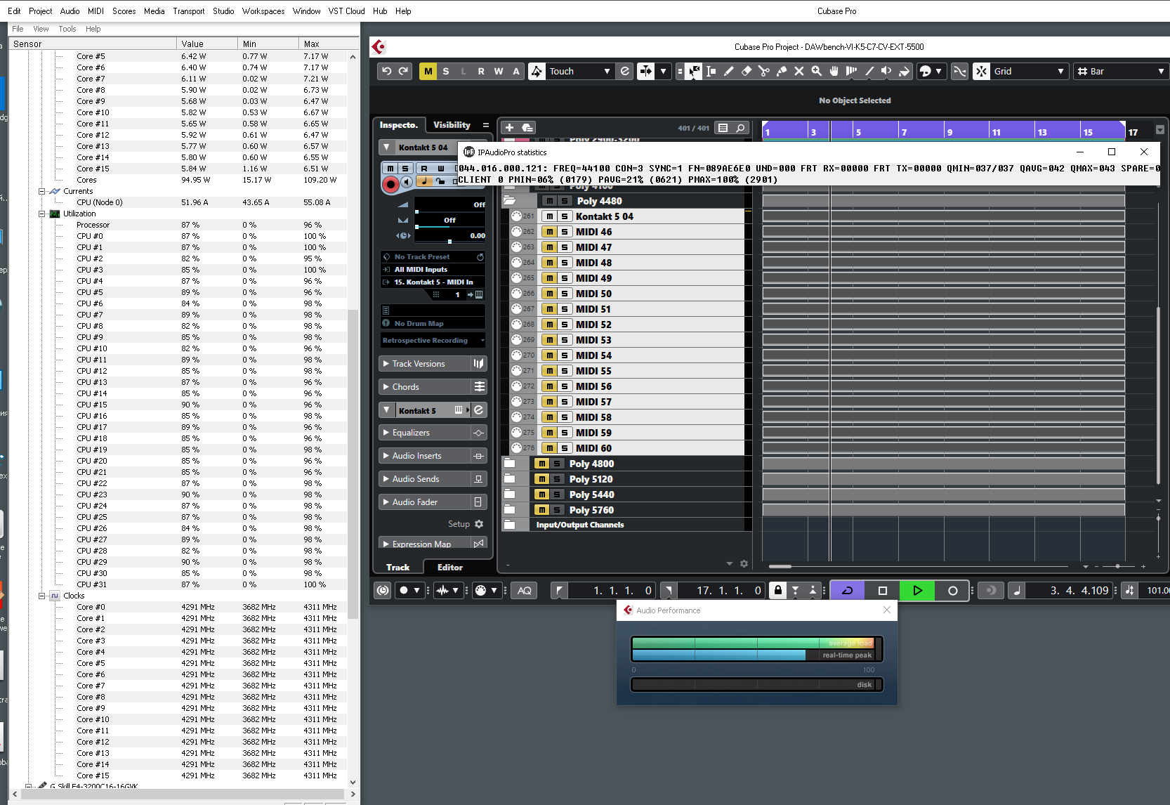Click Record Enable on Kontakt 5 04 inspector
The height and width of the screenshot is (805, 1170).
click(x=390, y=184)
